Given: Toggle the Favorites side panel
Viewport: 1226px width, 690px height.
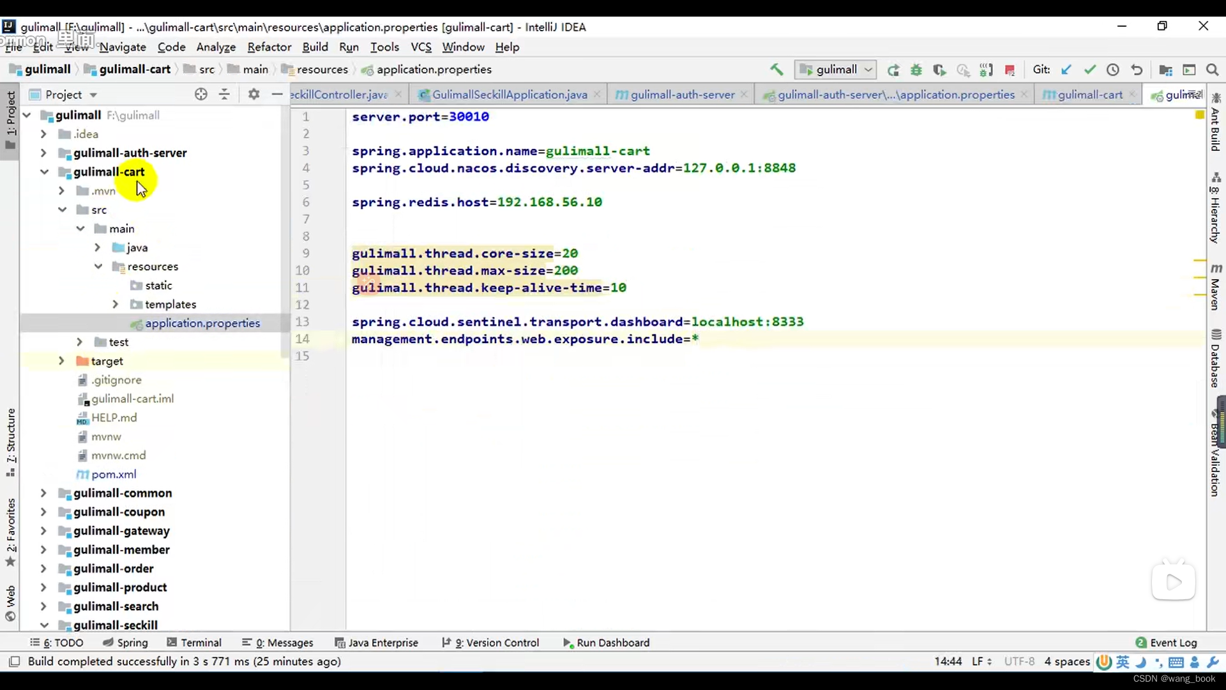Looking at the screenshot, I should [10, 533].
